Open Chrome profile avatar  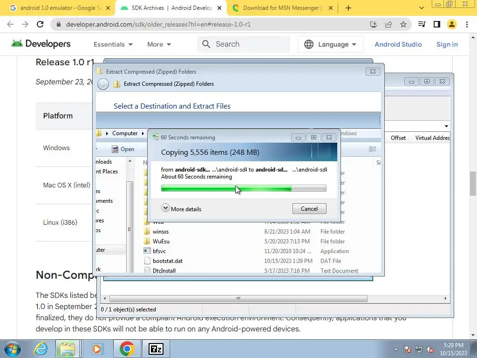[x=452, y=24]
